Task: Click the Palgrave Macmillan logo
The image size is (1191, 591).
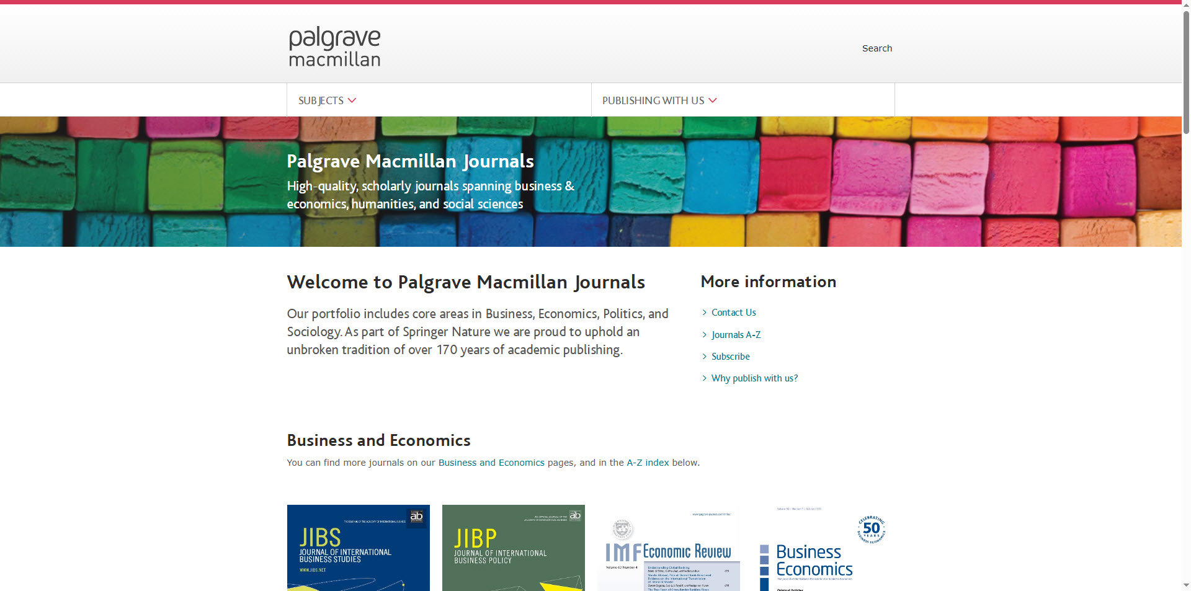Action: pyautogui.click(x=334, y=47)
